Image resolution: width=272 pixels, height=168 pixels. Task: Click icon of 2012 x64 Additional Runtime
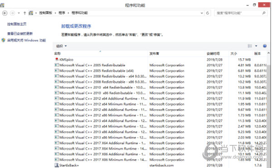click(57, 99)
